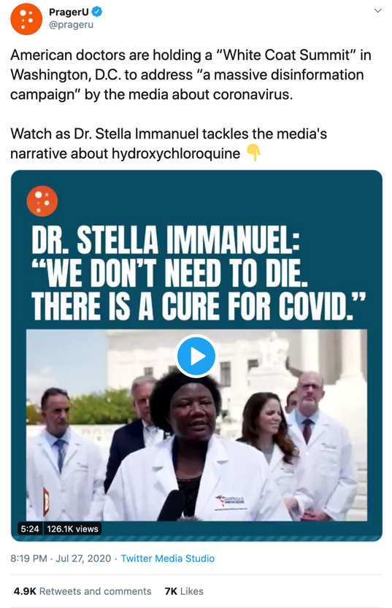The height and width of the screenshot is (608, 392).
Task: View the 4.9K Retweets and comments
Action: (82, 591)
